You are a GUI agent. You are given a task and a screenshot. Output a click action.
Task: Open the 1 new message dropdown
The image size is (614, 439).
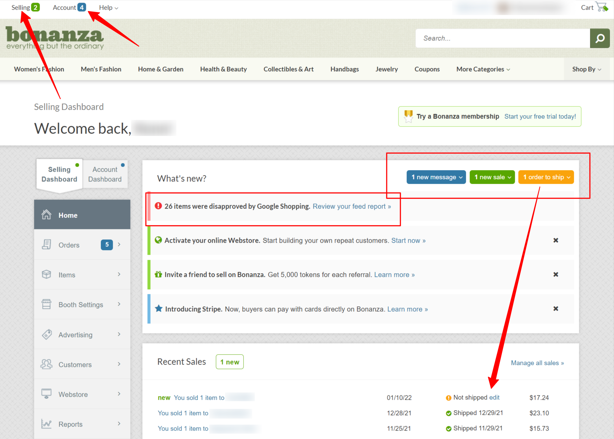[x=436, y=177]
